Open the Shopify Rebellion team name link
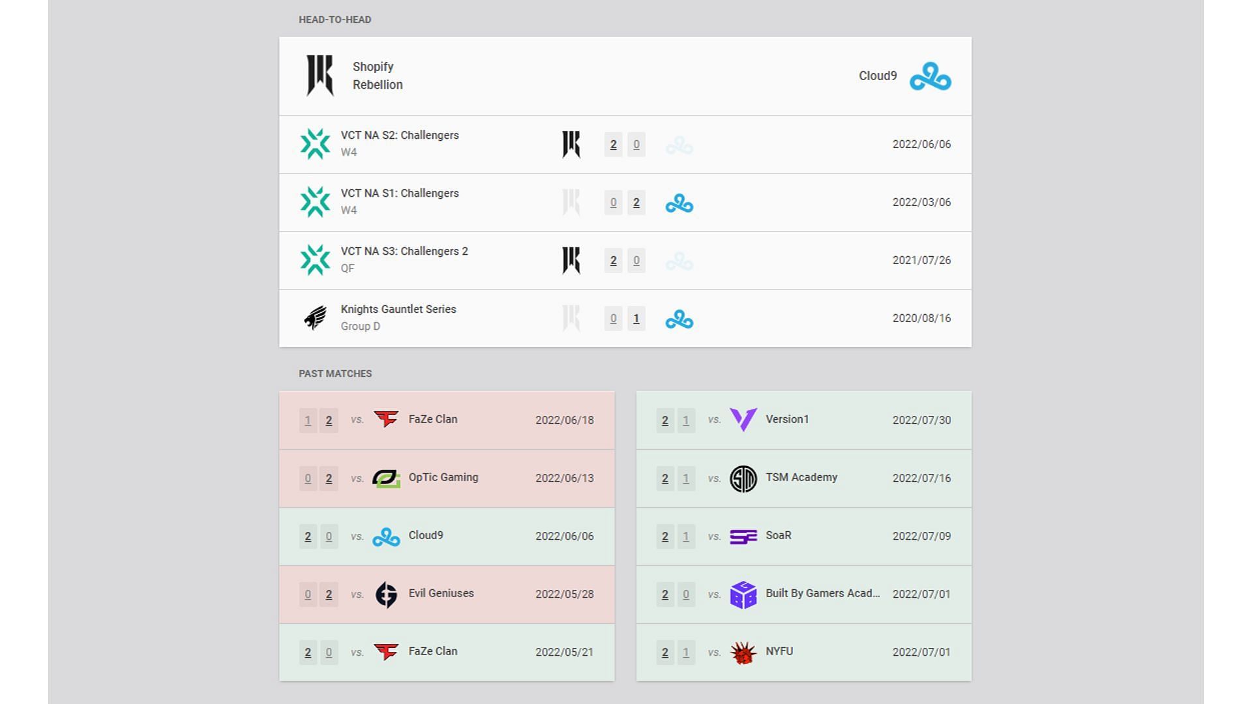The image size is (1252, 704). 378,76
